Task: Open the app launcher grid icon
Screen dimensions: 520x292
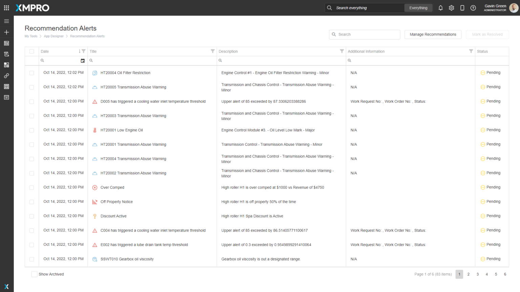Action: 6,8
